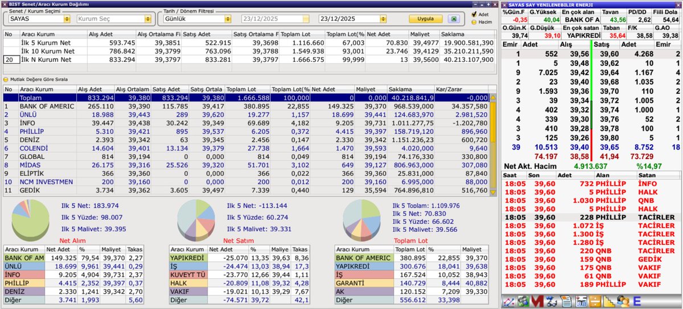Click the Net Alım pie chart

pos(31,221)
